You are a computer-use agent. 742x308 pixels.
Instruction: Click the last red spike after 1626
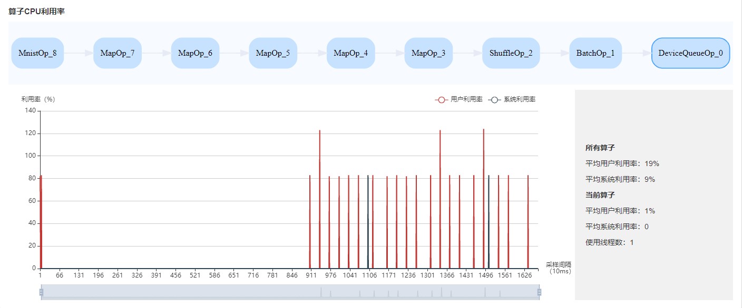click(528, 221)
